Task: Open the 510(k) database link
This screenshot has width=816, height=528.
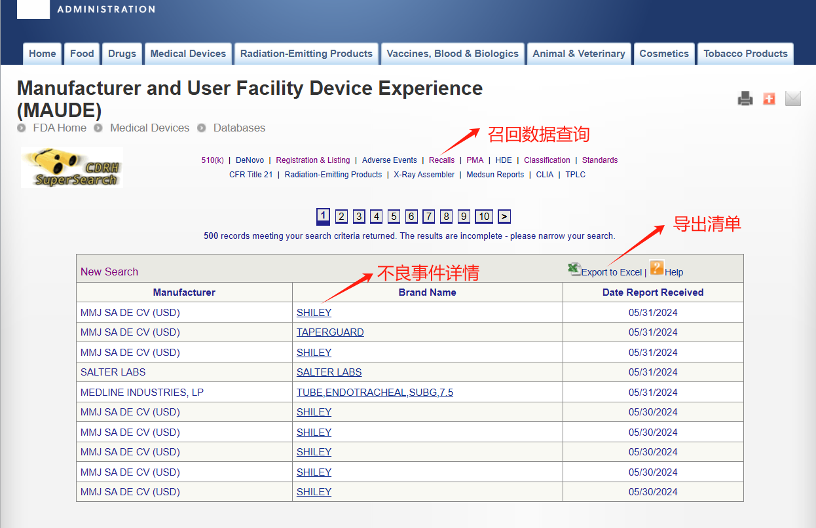Action: (x=213, y=160)
